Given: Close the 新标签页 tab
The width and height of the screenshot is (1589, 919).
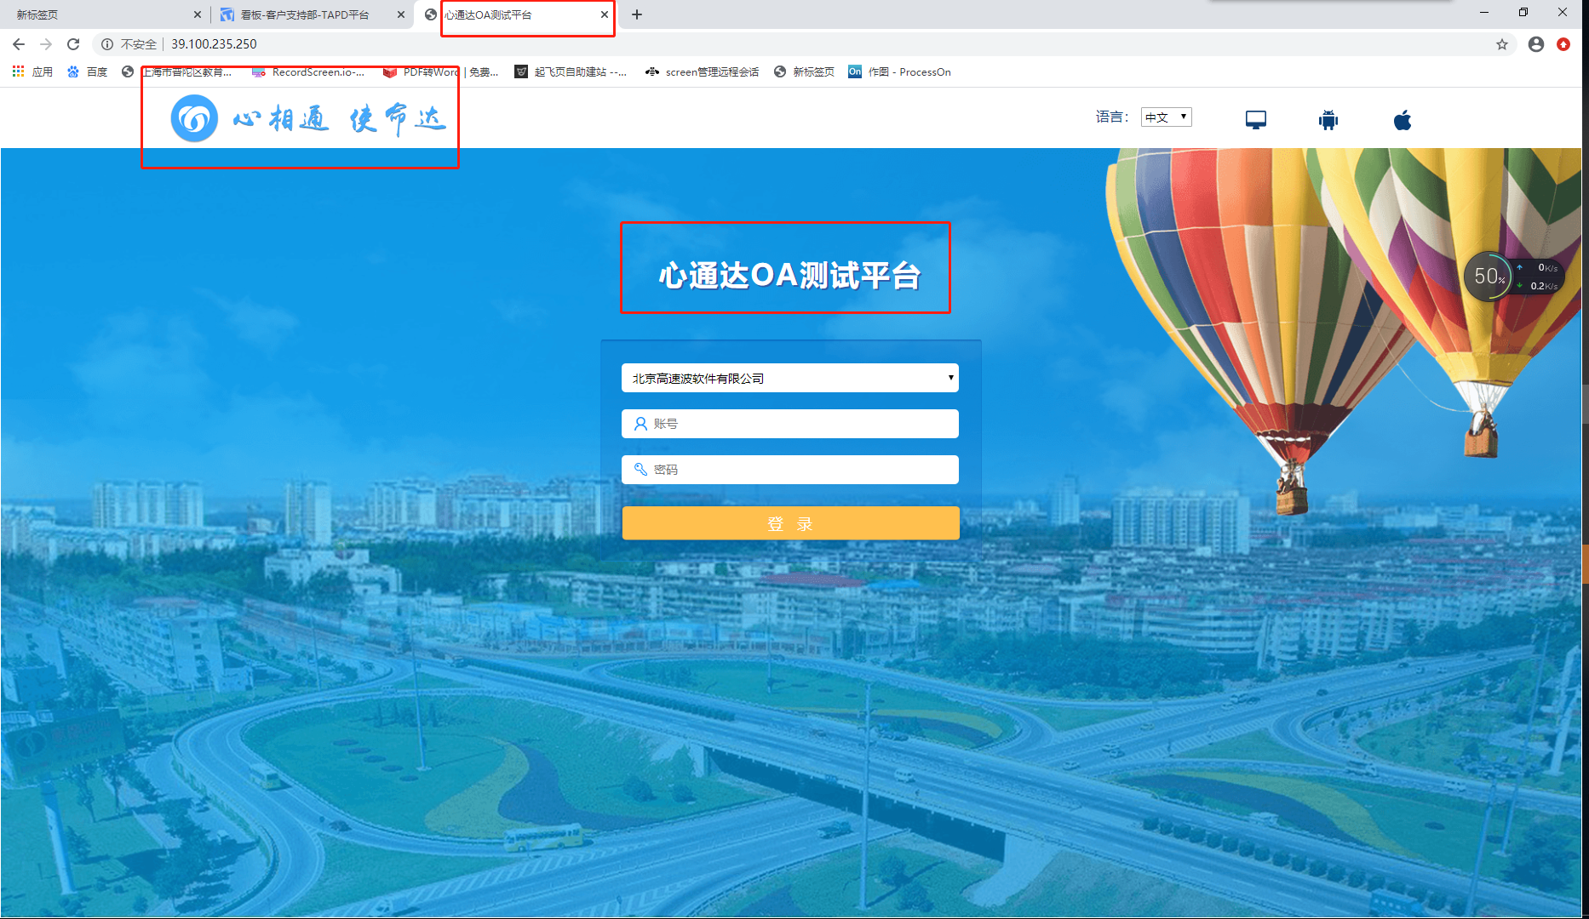Looking at the screenshot, I should (x=197, y=14).
